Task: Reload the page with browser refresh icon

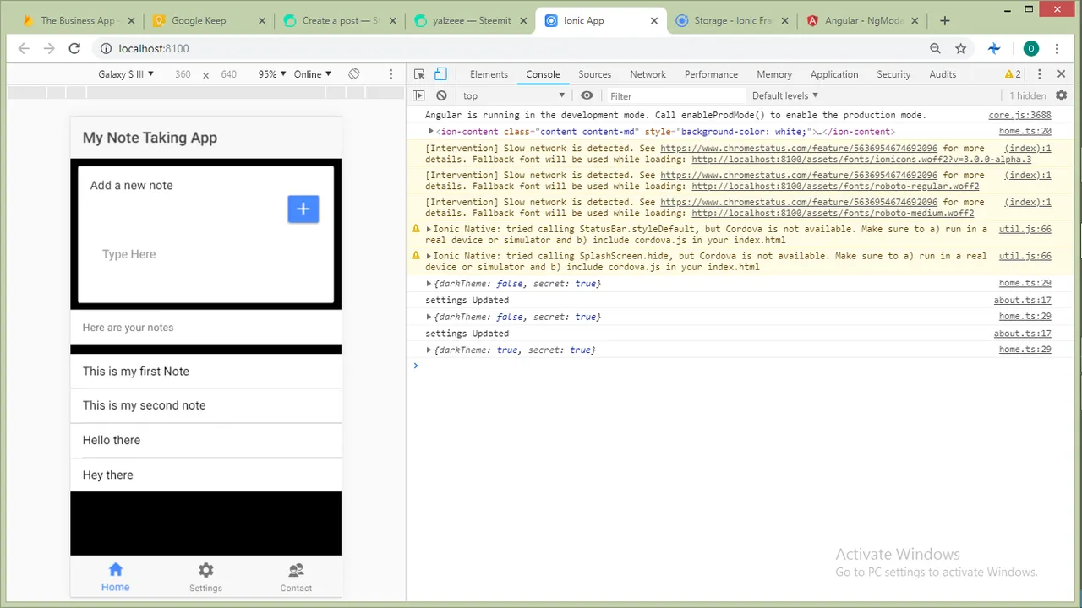Action: [74, 48]
